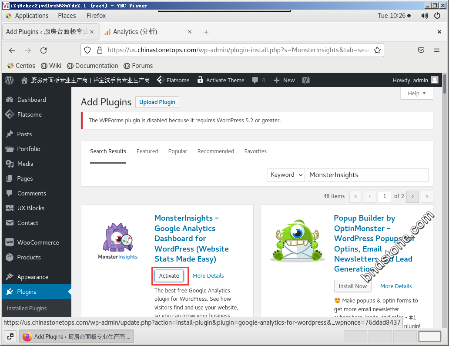Open Flatsome in the admin bar
Viewport: 449px width, 346px height.
[173, 80]
